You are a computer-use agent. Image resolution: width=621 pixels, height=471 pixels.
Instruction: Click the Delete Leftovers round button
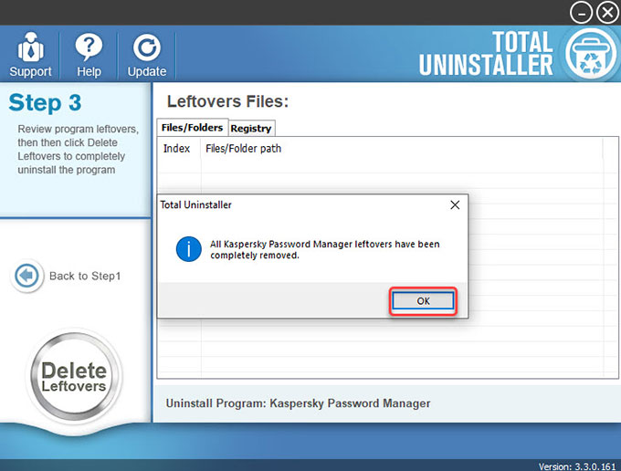pos(74,376)
